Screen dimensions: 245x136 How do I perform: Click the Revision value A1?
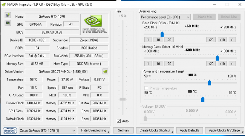pos(71,24)
